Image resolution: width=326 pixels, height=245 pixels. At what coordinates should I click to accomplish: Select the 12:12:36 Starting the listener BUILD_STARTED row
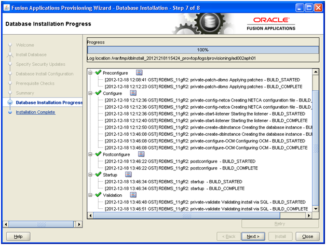(205, 113)
